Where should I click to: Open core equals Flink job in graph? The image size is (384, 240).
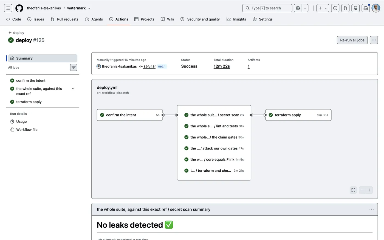tap(214, 159)
